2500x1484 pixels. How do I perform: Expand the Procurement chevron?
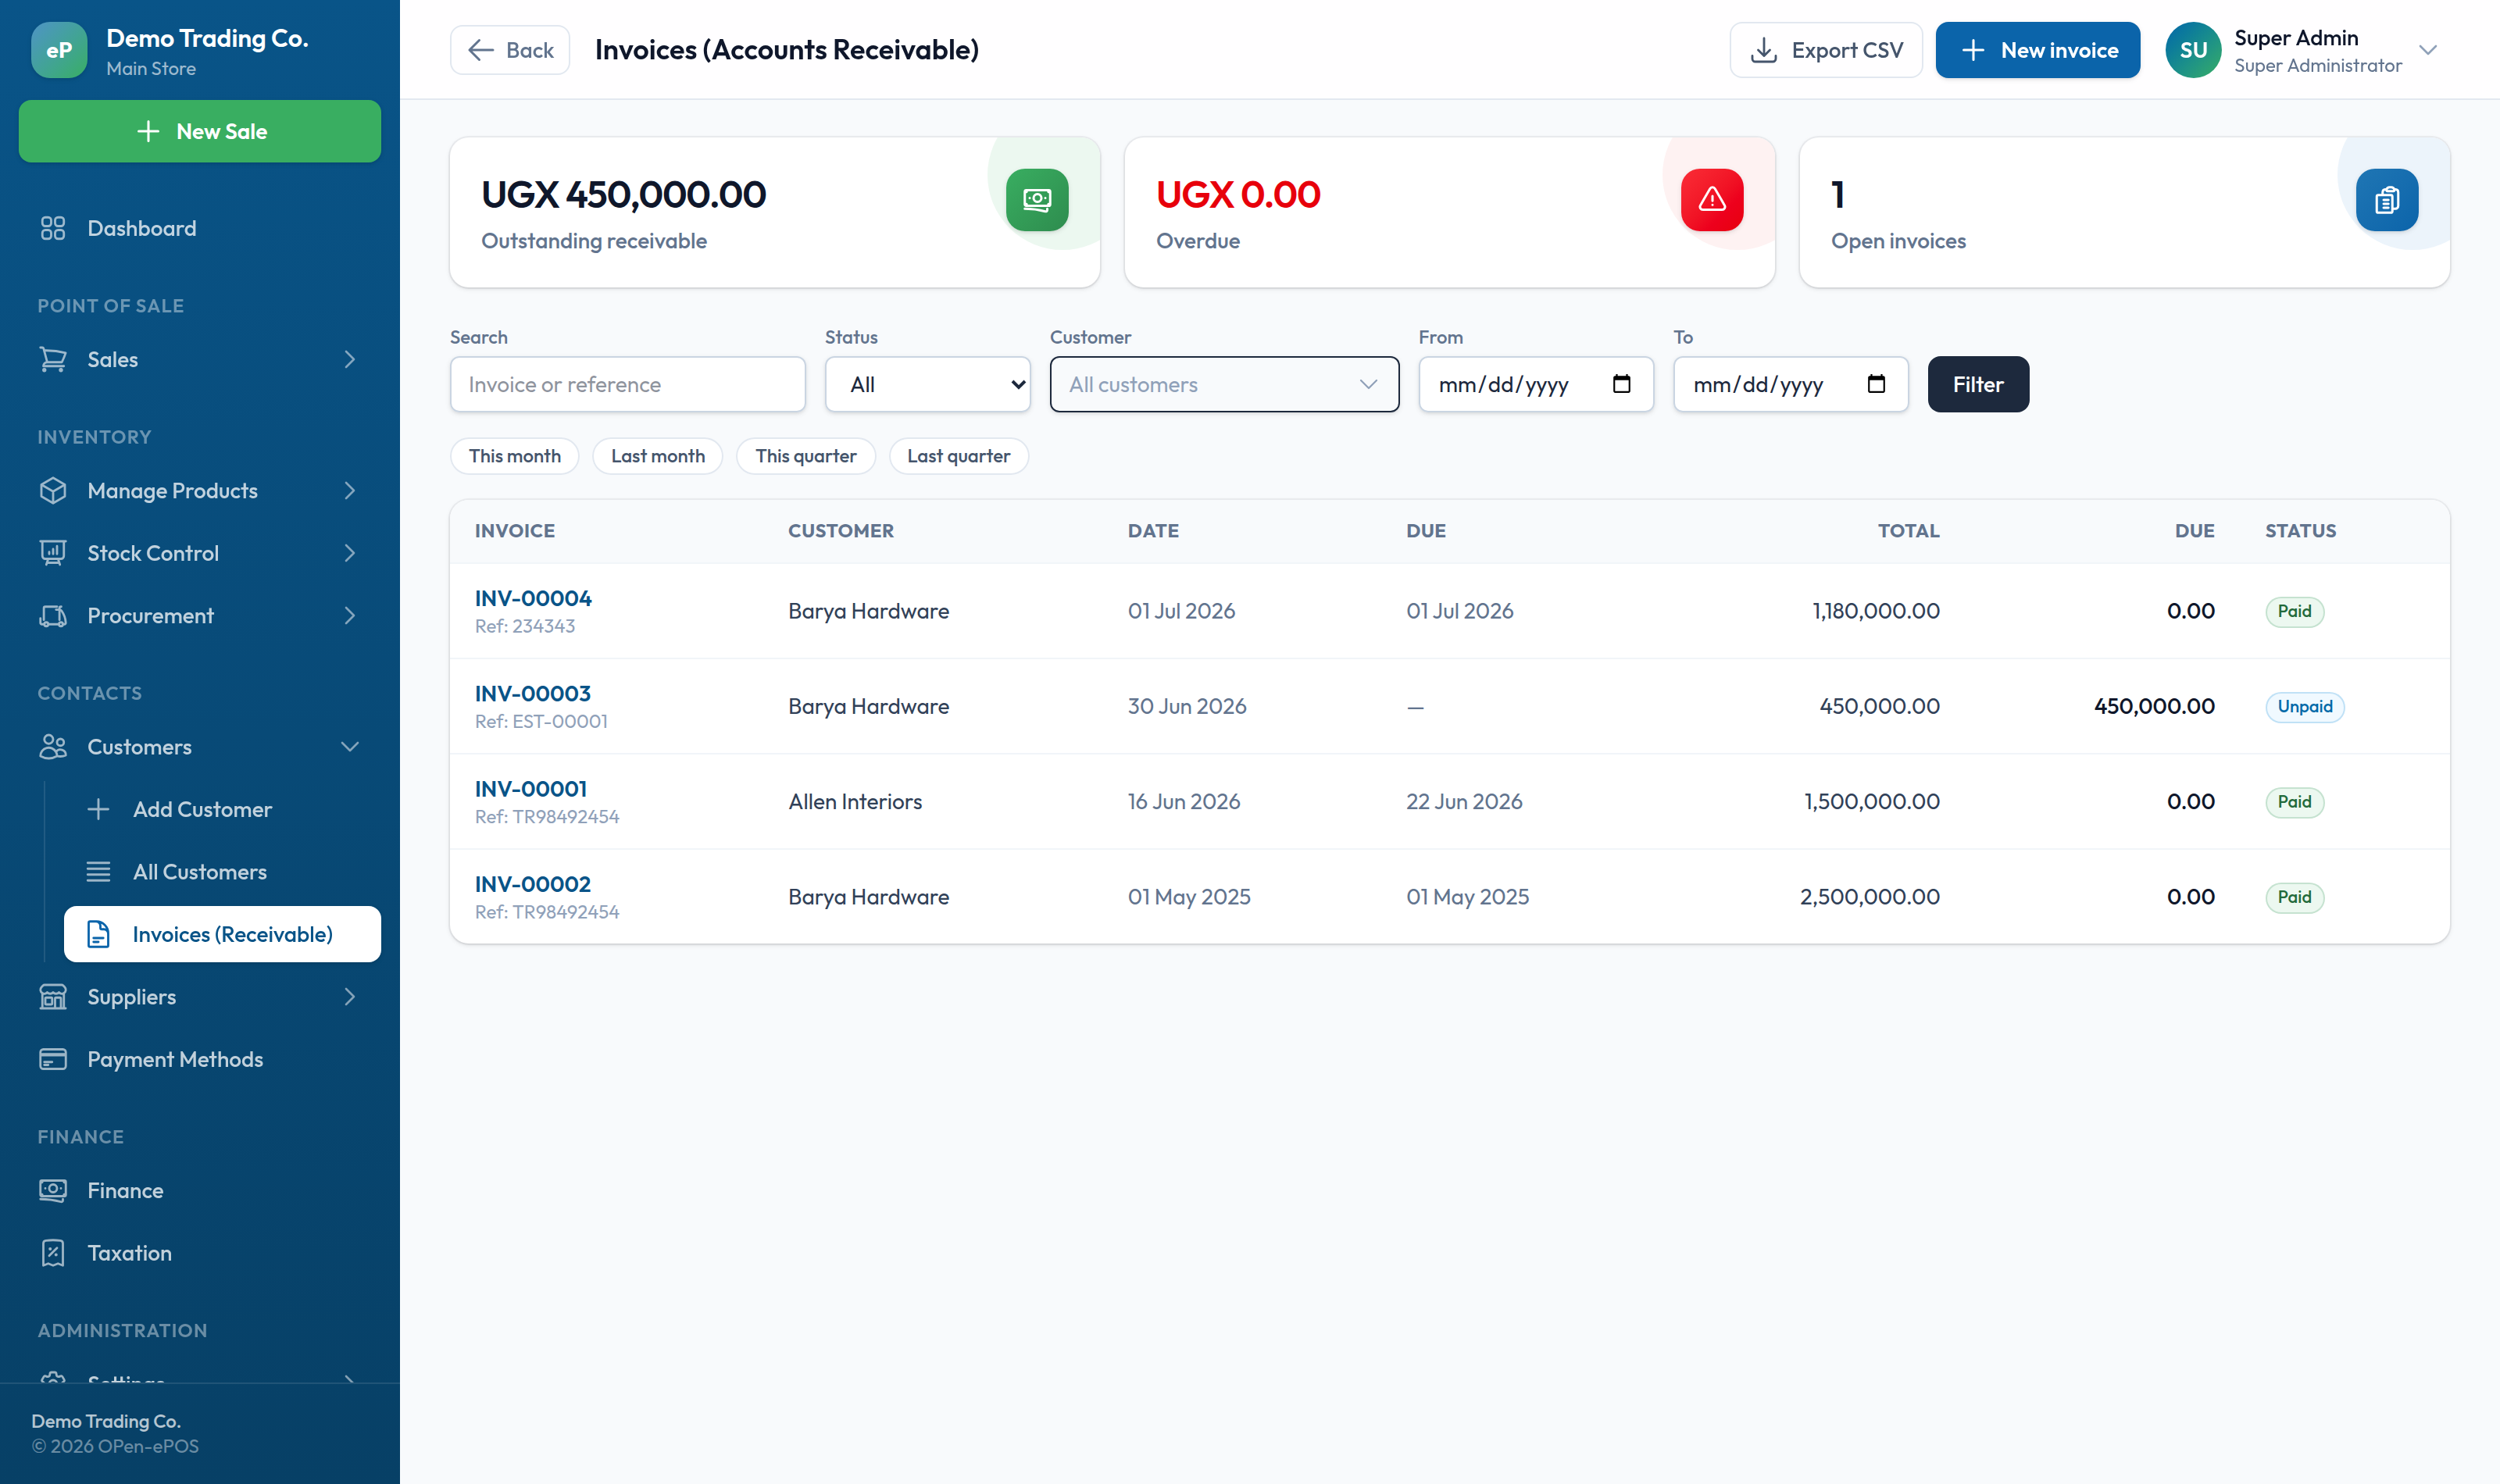tap(349, 615)
